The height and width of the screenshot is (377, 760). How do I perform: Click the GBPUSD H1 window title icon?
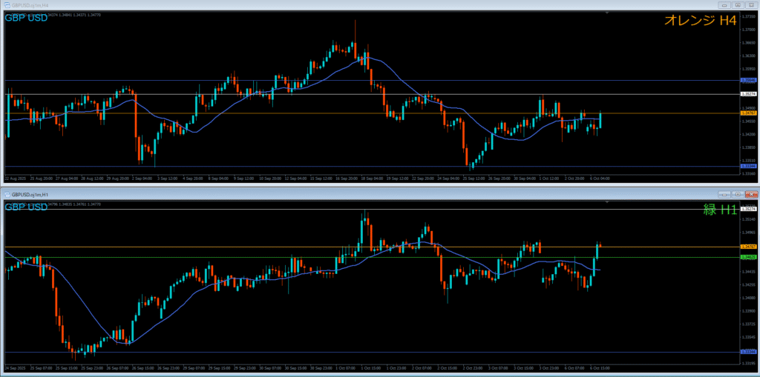7,193
